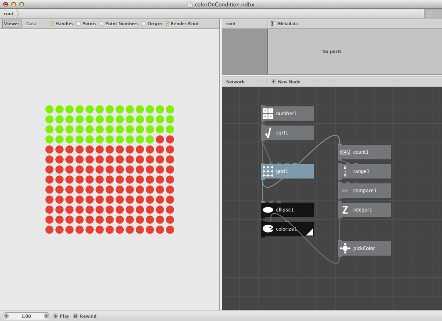Select the colorize1 node label

(286, 229)
